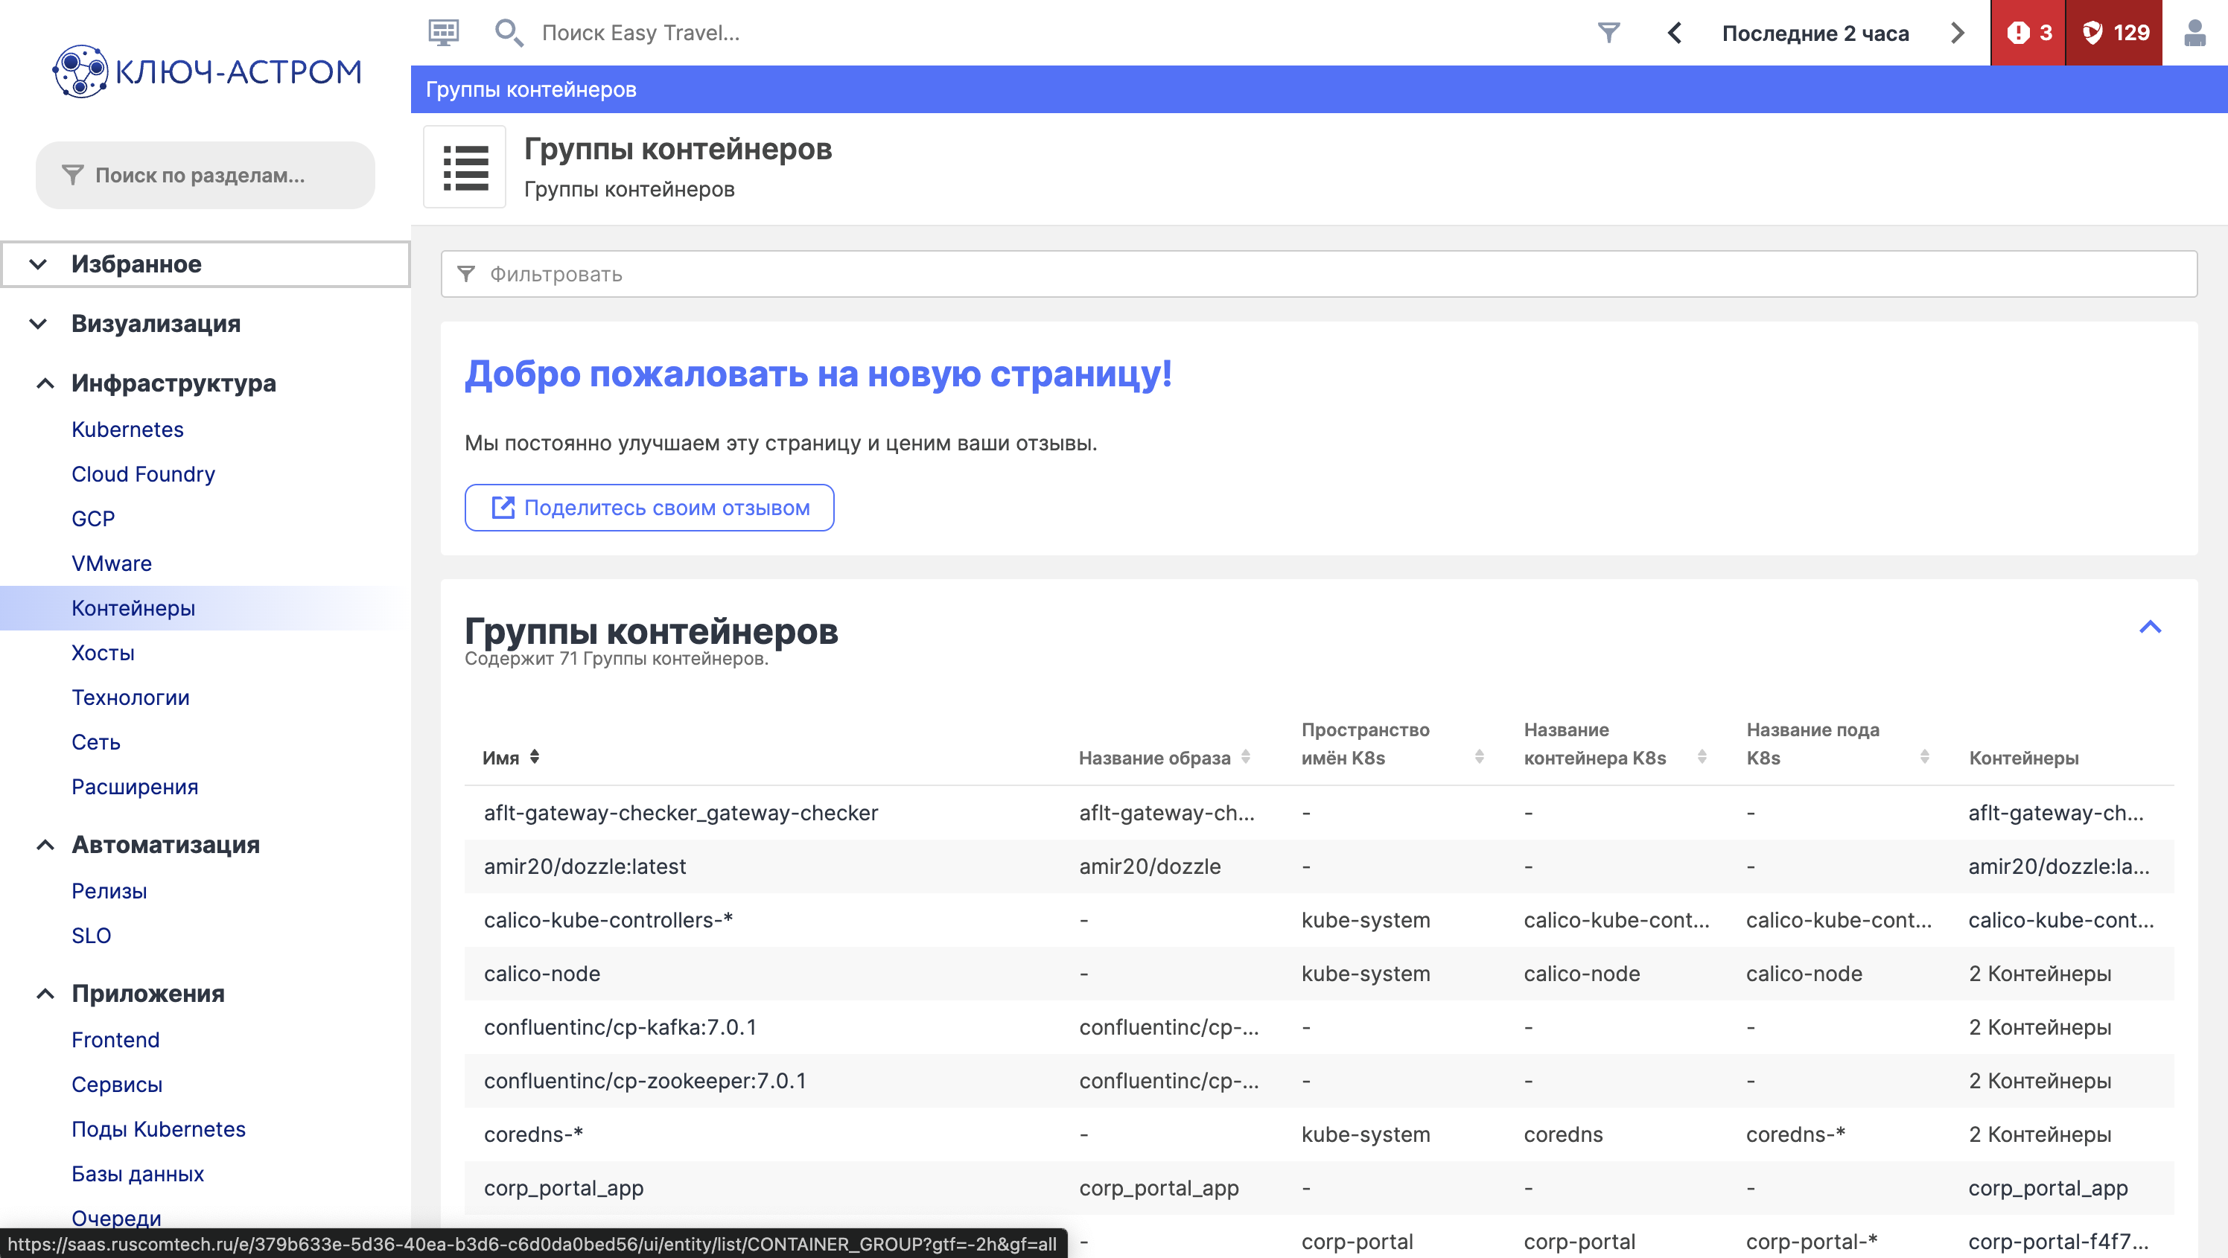Go to previous timeframe with left arrow
Image resolution: width=2228 pixels, height=1258 pixels.
pyautogui.click(x=1675, y=33)
